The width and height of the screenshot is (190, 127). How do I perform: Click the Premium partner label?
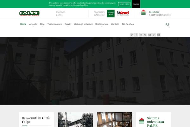60,13
